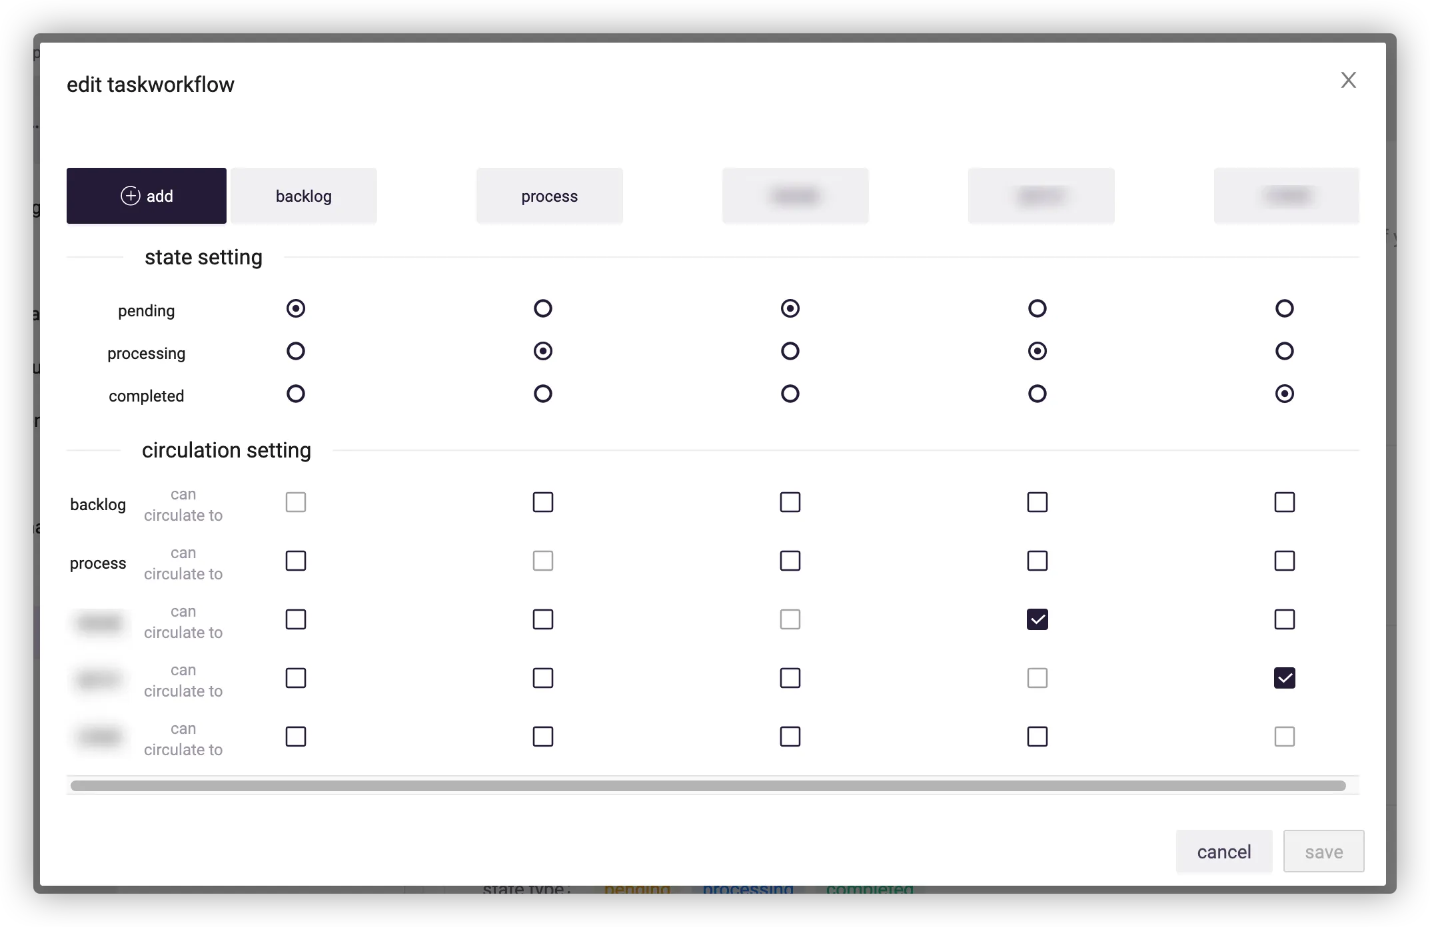Click the add state button with plus icon
This screenshot has height=927, width=1430.
(x=147, y=196)
